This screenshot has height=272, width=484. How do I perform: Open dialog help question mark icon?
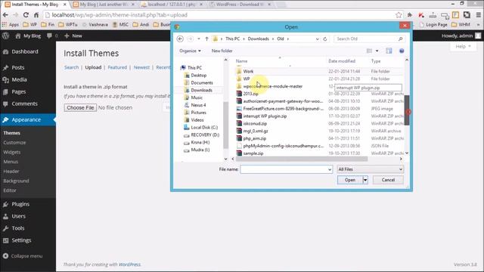tap(402, 51)
